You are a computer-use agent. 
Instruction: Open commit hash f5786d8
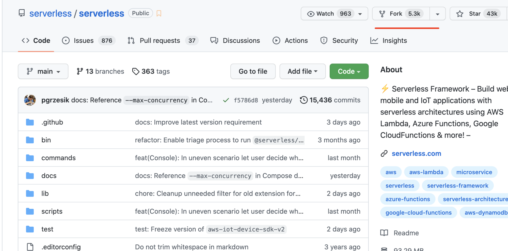coord(246,100)
